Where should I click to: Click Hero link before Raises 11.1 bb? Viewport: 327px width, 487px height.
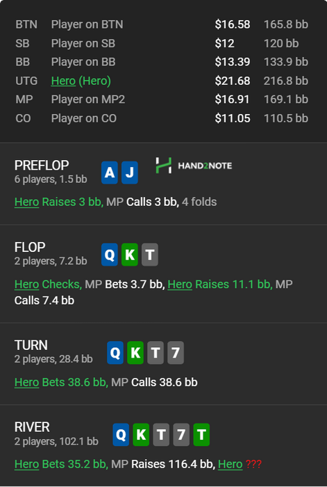[180, 284]
